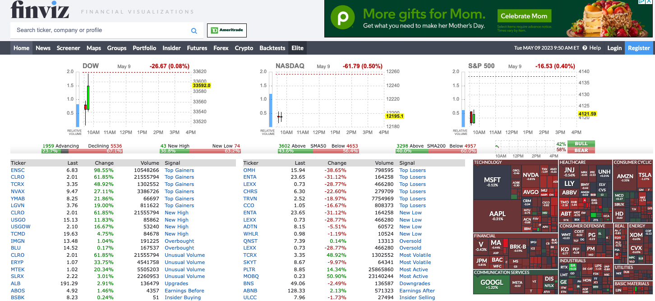Screen dimensions: 655x301
Task: Open the Crypto menu item
Action: 244,48
